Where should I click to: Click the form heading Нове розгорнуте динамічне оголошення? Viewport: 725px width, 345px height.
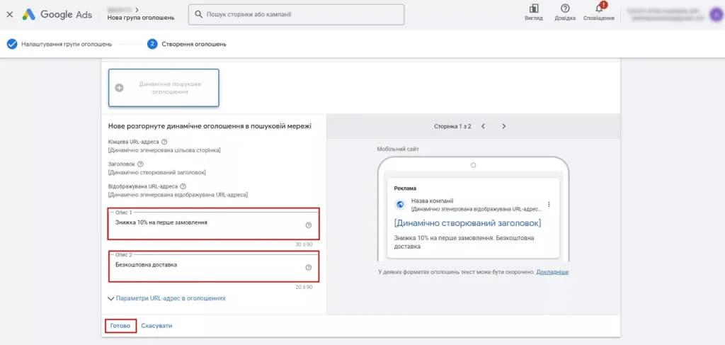(210, 126)
